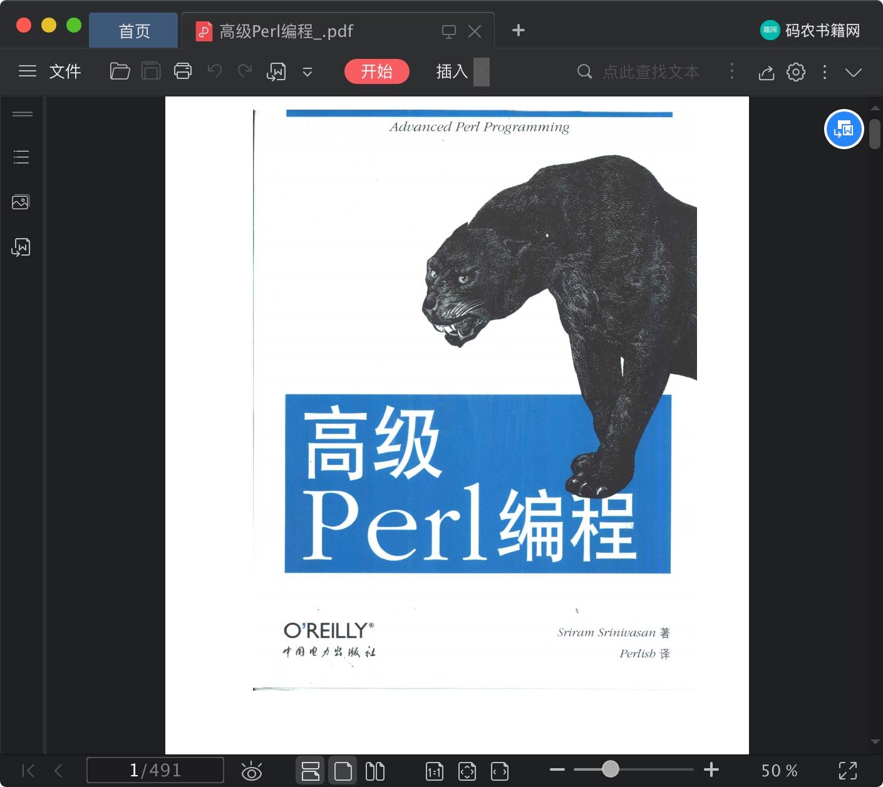The height and width of the screenshot is (787, 883).
Task: Close the 高级Perl编程_.pdf tab
Action: pyautogui.click(x=475, y=31)
